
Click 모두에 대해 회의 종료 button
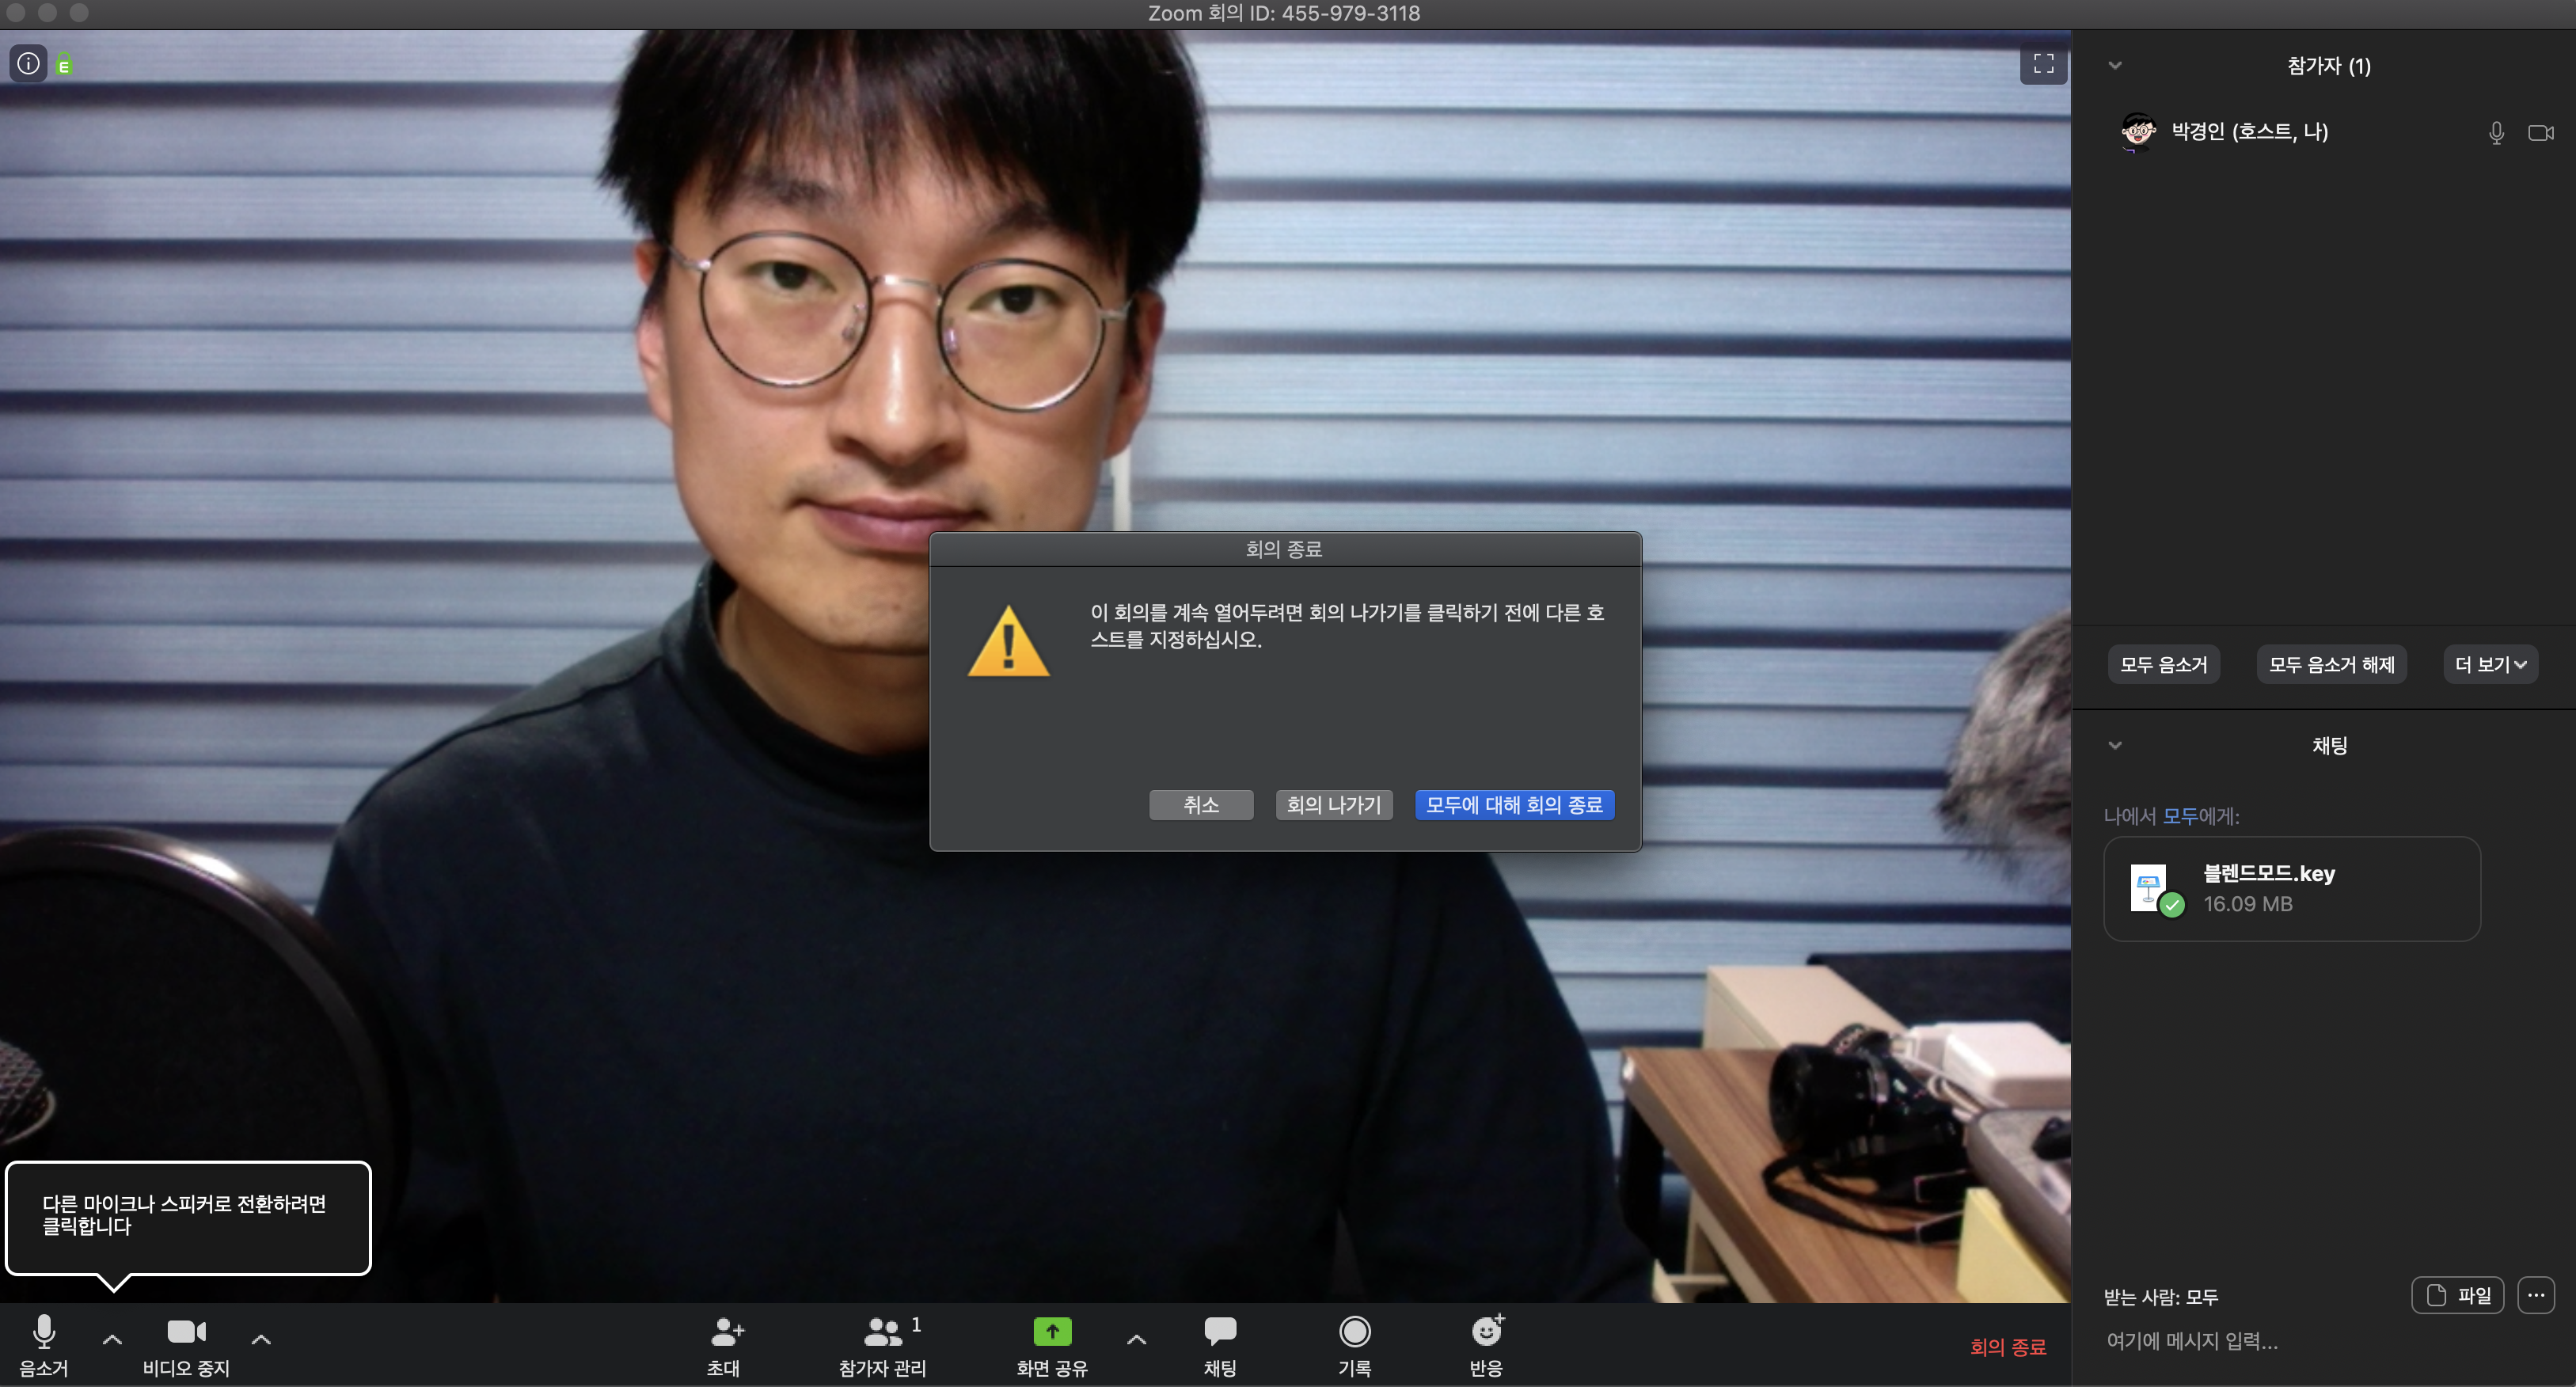[1513, 805]
